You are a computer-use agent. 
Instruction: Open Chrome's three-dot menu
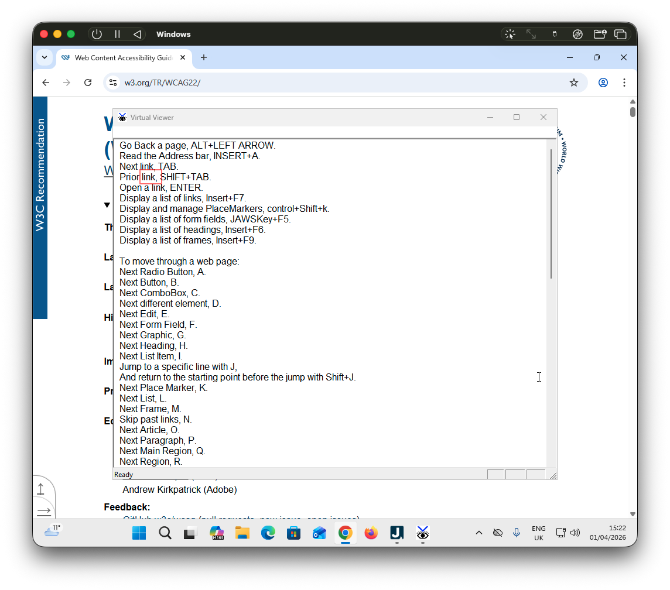tap(624, 83)
